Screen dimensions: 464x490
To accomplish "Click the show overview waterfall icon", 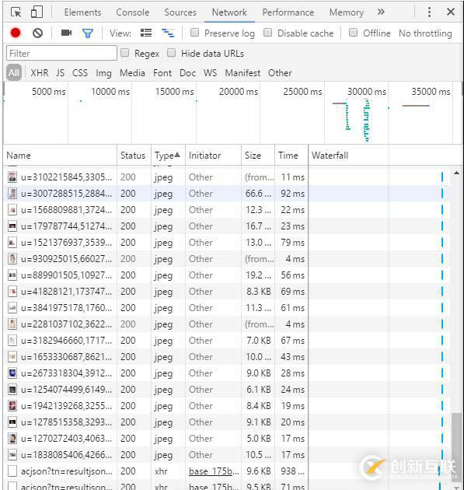I will click(168, 33).
